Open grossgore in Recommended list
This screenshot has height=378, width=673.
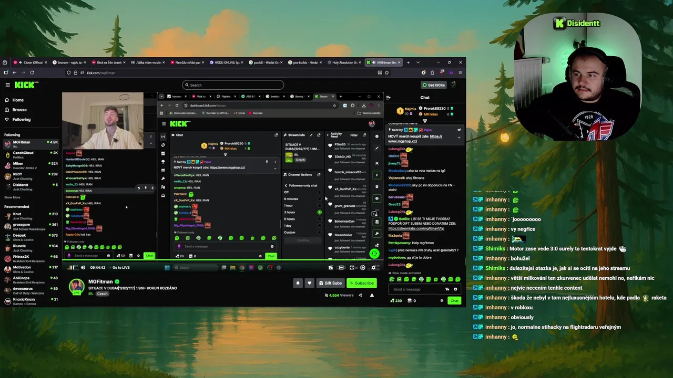pyautogui.click(x=30, y=227)
